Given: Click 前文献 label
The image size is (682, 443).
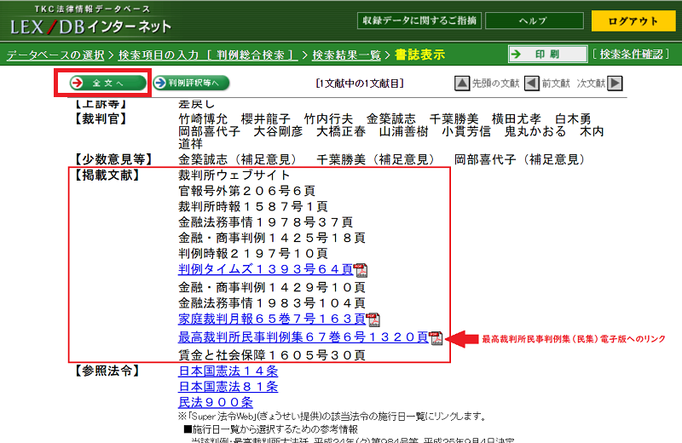Looking at the screenshot, I should [556, 83].
